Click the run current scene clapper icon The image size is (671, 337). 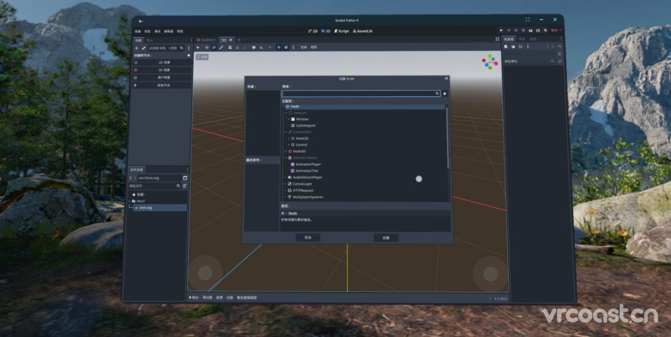531,31
